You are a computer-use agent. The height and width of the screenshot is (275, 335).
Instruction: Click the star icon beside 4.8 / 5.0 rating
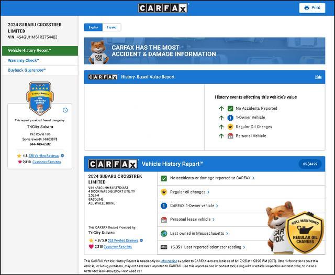(x=91, y=240)
